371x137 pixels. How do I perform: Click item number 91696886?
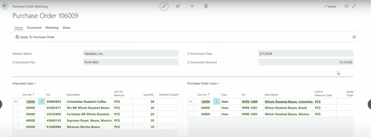coord(54,127)
